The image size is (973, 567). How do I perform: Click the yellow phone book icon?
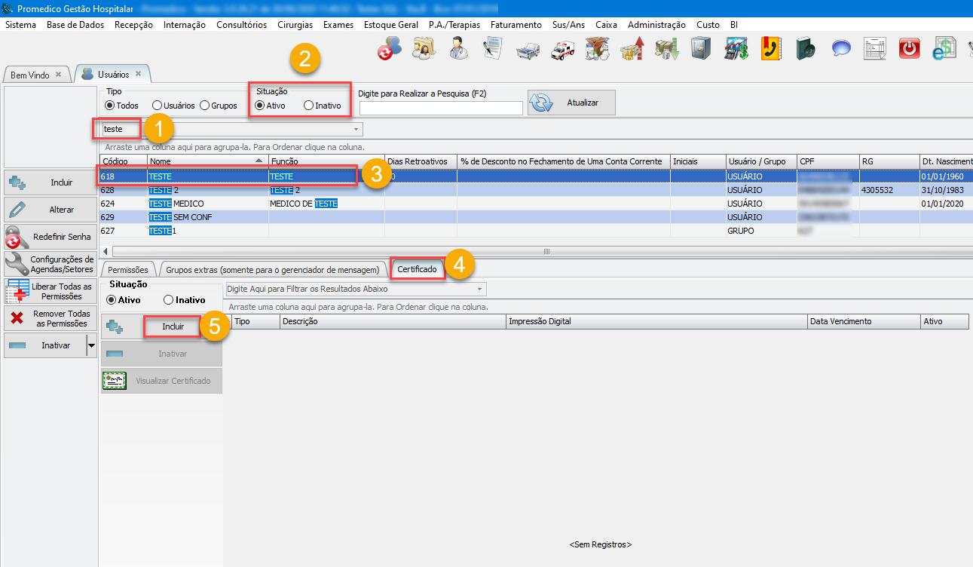pos(770,49)
